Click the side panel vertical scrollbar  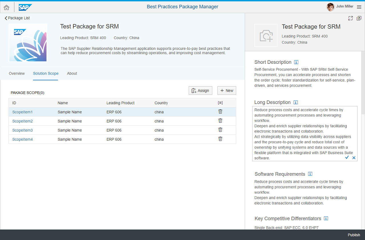363,83
